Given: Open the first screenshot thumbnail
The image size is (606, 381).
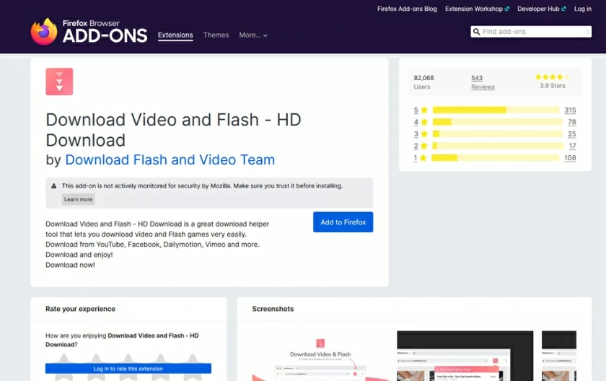Looking at the screenshot, I should click(x=320, y=356).
